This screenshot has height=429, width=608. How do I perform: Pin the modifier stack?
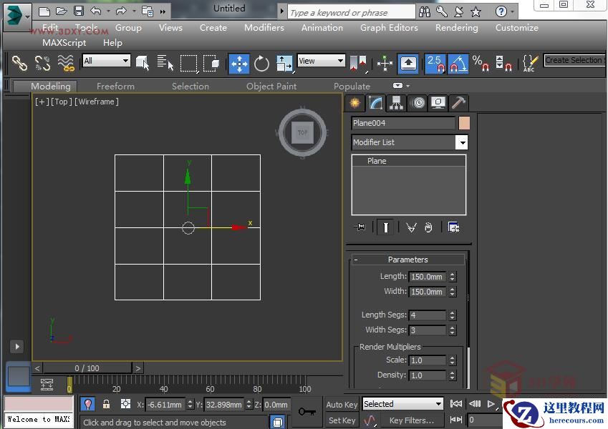[360, 227]
